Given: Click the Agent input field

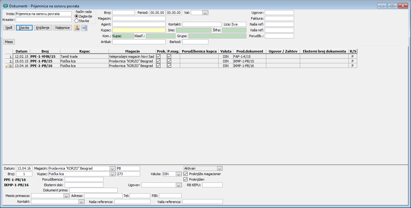Looking at the screenshot, I should (139, 24).
